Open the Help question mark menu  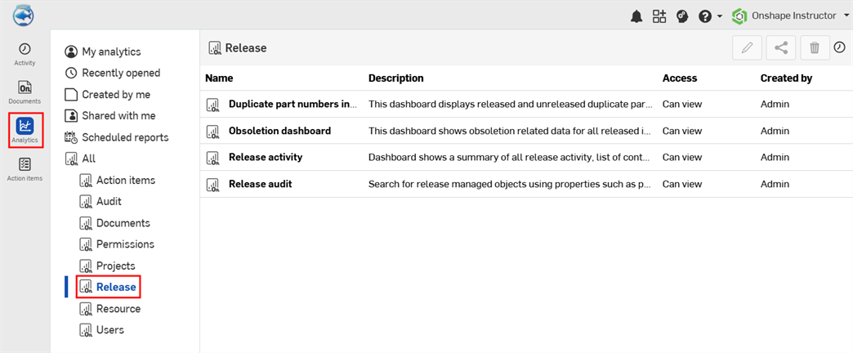705,17
